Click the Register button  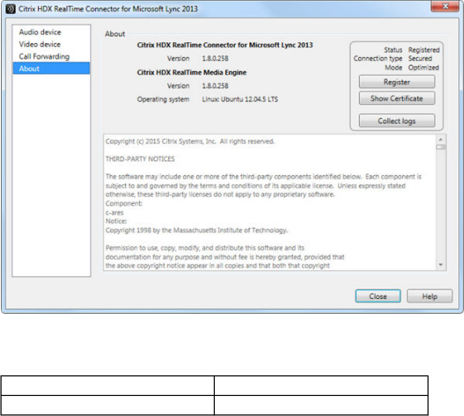(397, 82)
